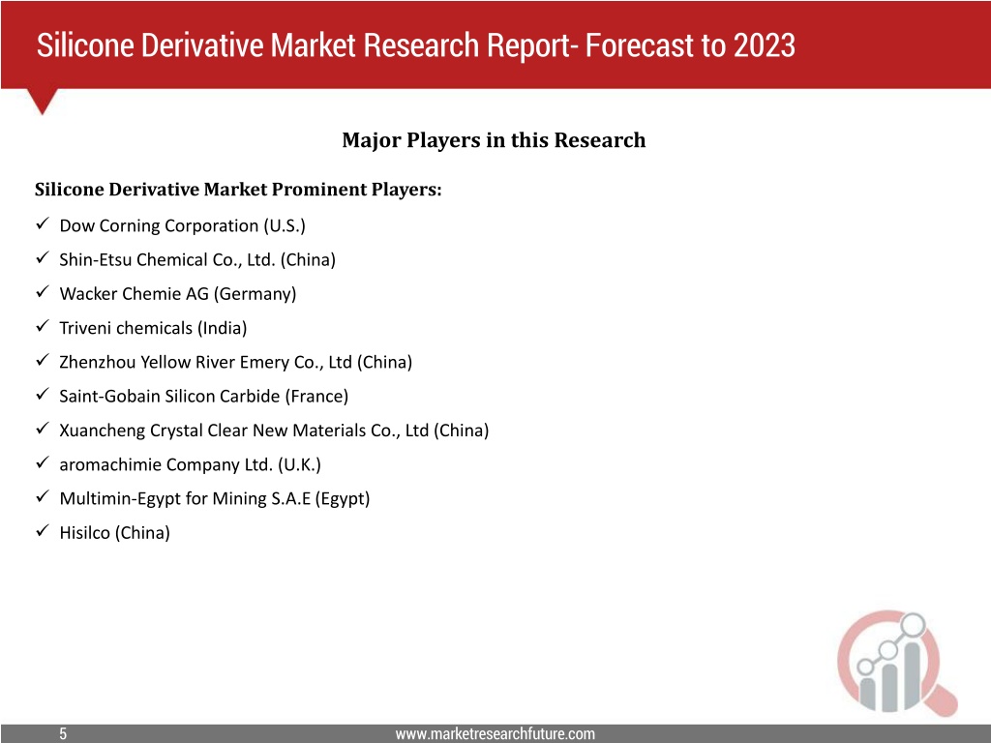This screenshot has width=991, height=743.
Task: Click the checkmark beside Hisilco
Action: tap(43, 531)
